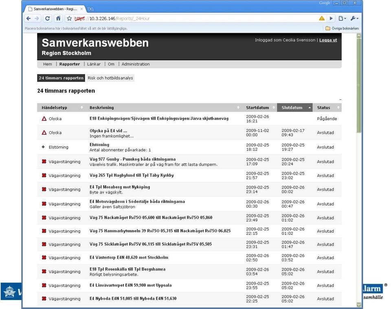
Task: Select start date 2009-02-25 18:12
Action: [257, 147]
